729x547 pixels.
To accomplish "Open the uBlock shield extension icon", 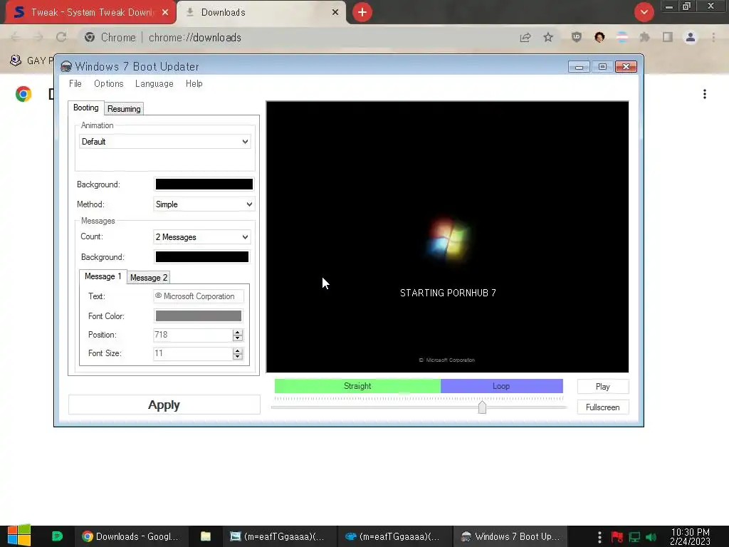I will point(577,37).
